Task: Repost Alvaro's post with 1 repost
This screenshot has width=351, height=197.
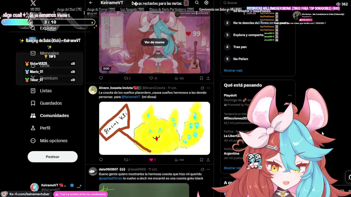Action: tap(127, 160)
